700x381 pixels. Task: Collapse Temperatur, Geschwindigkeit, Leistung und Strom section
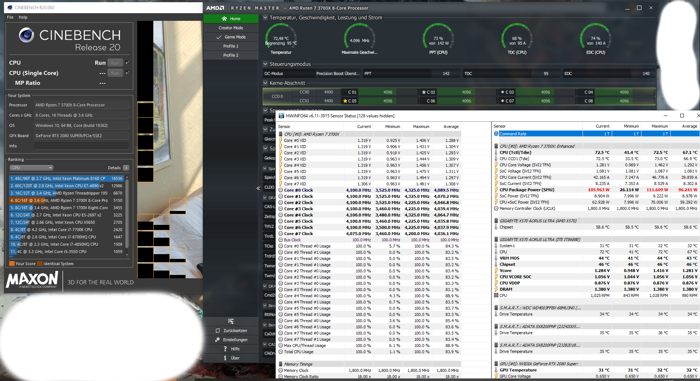[x=265, y=18]
